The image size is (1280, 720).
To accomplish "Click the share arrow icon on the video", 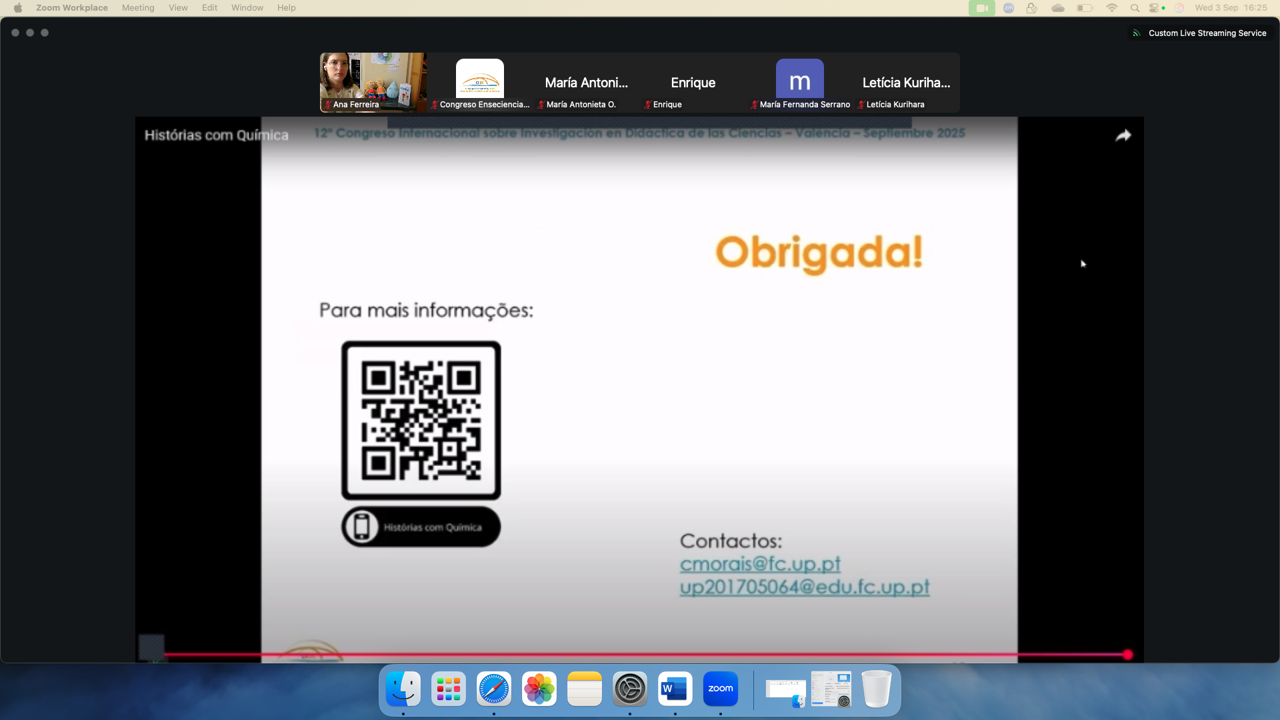I will coord(1123,136).
